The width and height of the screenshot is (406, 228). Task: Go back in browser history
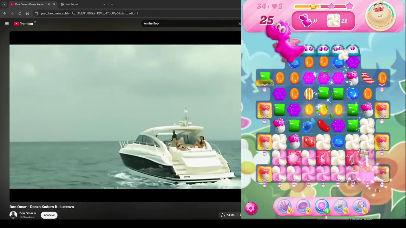[x=4, y=13]
